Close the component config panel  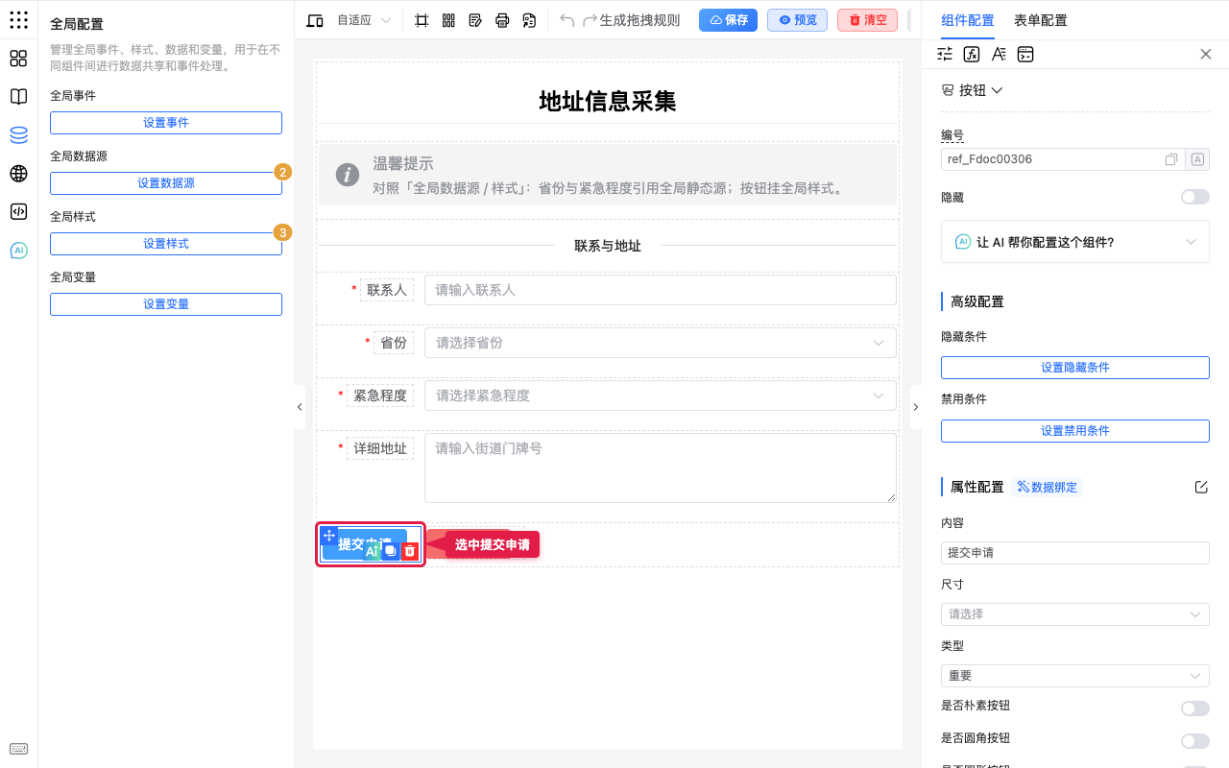click(1206, 55)
